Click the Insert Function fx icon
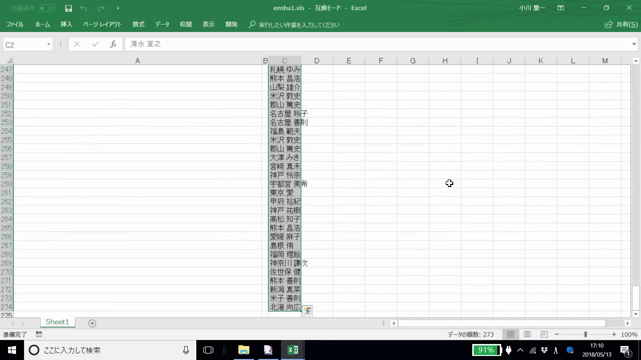Viewport: 641px width, 360px height. [x=113, y=44]
